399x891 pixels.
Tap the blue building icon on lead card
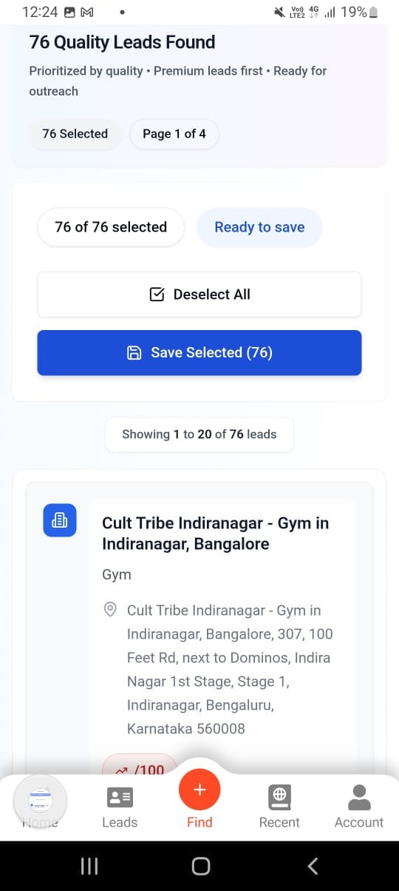click(x=60, y=520)
